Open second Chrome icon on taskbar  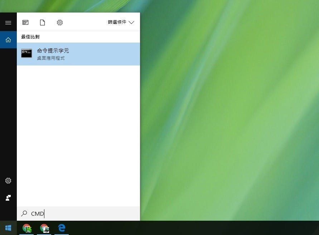click(44, 228)
